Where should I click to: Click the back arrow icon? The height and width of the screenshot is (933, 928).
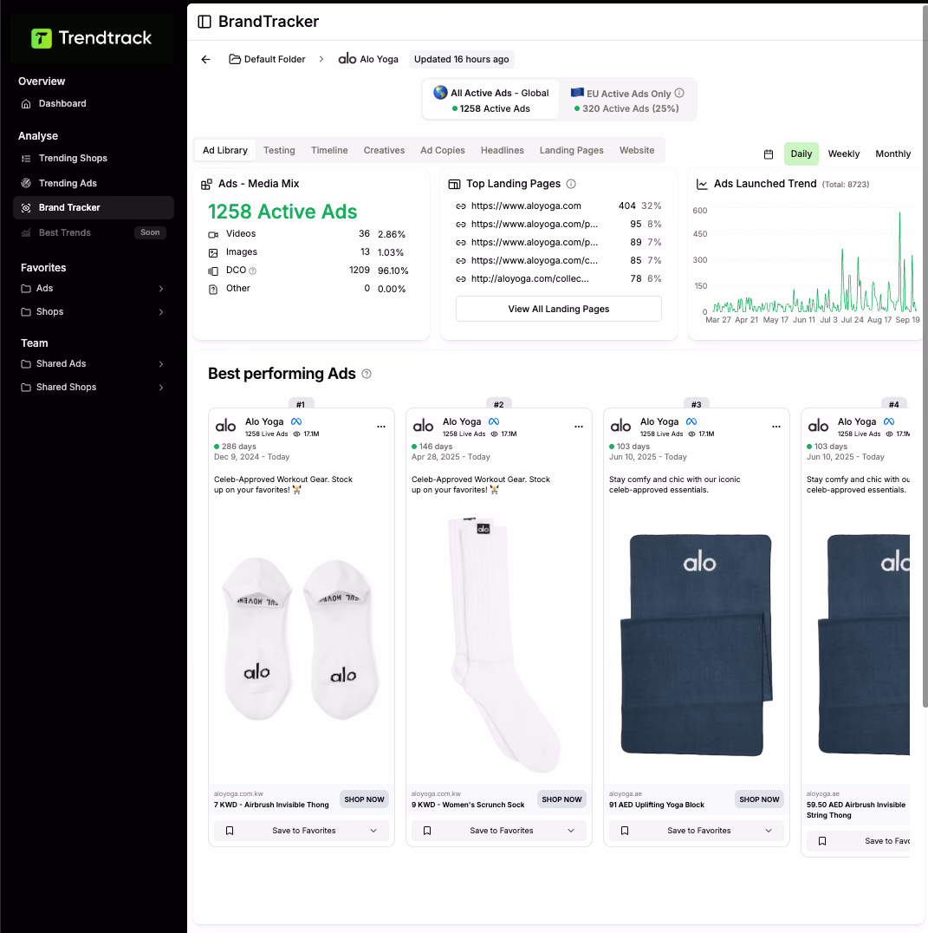click(x=205, y=60)
